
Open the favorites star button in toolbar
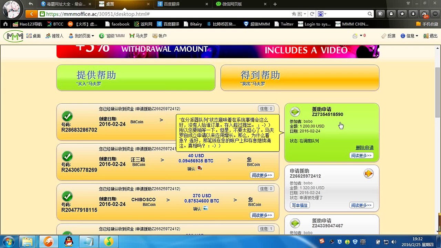(402, 14)
